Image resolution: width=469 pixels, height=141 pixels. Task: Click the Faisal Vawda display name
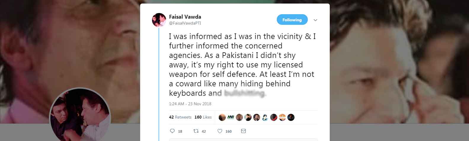[185, 17]
